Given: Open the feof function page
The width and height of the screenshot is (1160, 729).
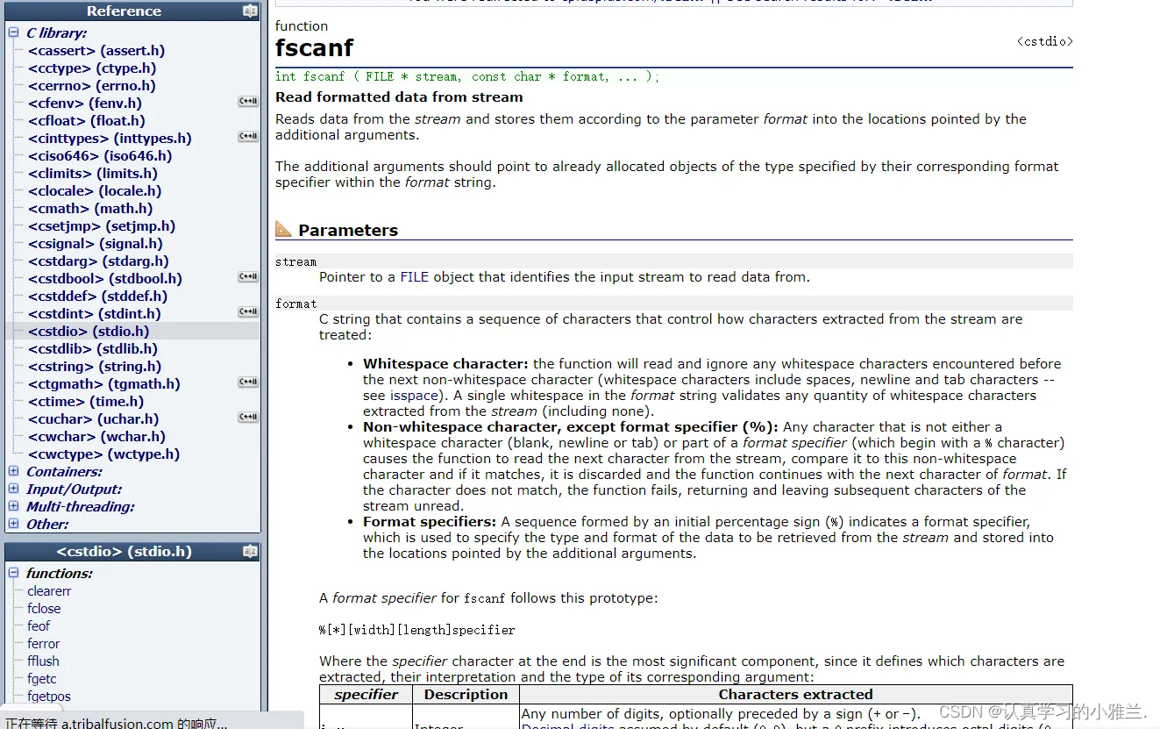Looking at the screenshot, I should coord(39,626).
